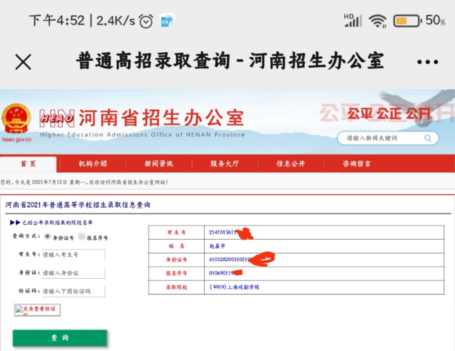The width and height of the screenshot is (455, 351).
Task: Click the page title 普通高招录取查询 - 河南招生办公室
Action: 230,61
